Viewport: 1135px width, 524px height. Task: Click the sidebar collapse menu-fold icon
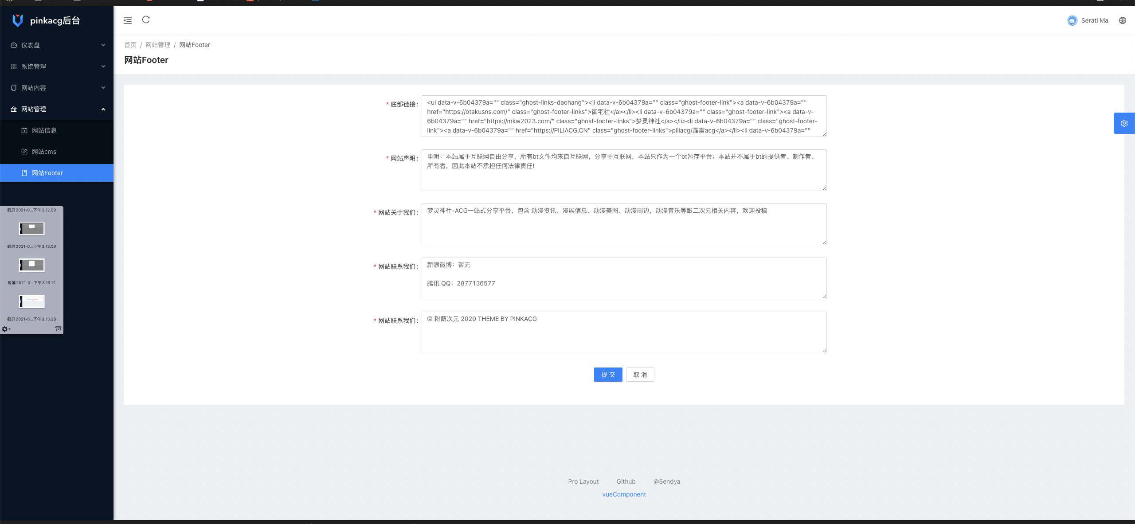[x=128, y=20]
